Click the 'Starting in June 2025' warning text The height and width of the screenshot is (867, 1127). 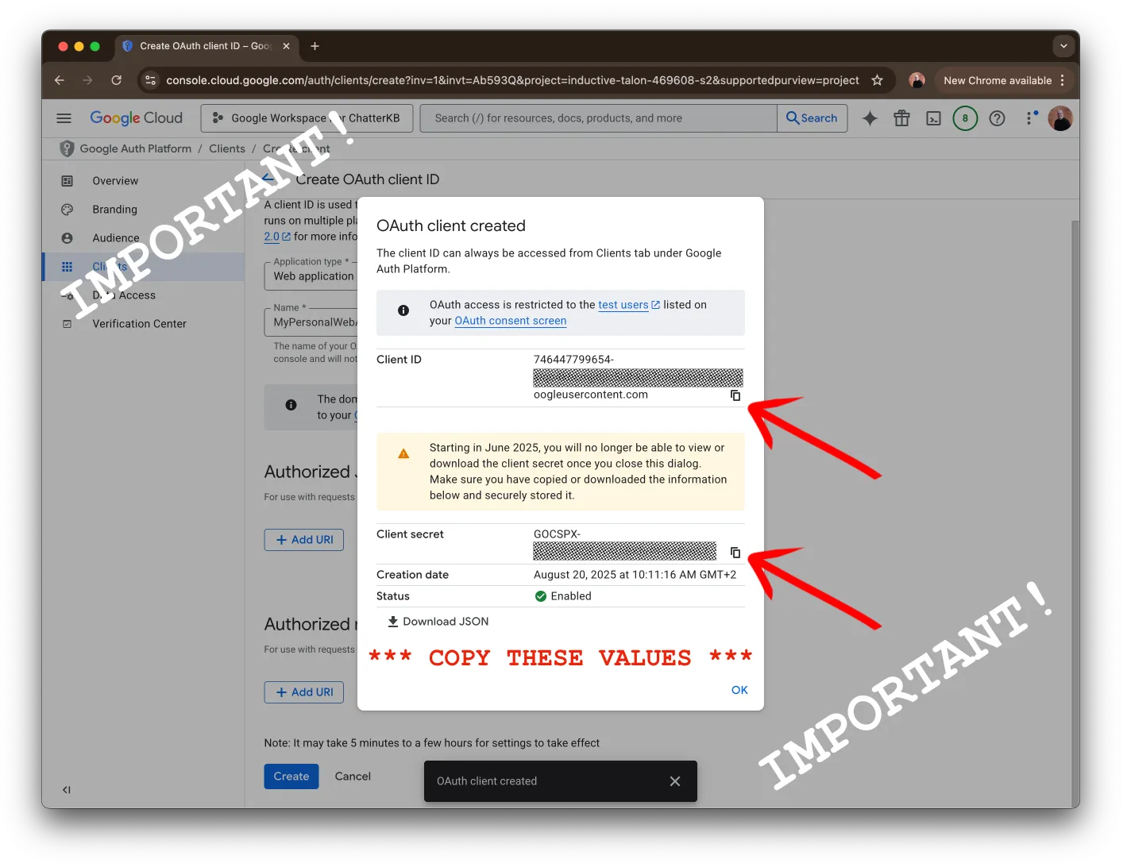coord(578,472)
